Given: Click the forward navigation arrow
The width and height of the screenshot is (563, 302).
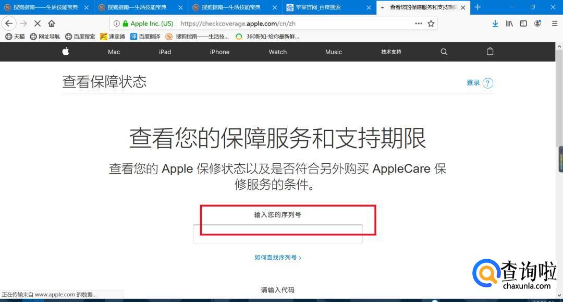Looking at the screenshot, I should pyautogui.click(x=23, y=23).
